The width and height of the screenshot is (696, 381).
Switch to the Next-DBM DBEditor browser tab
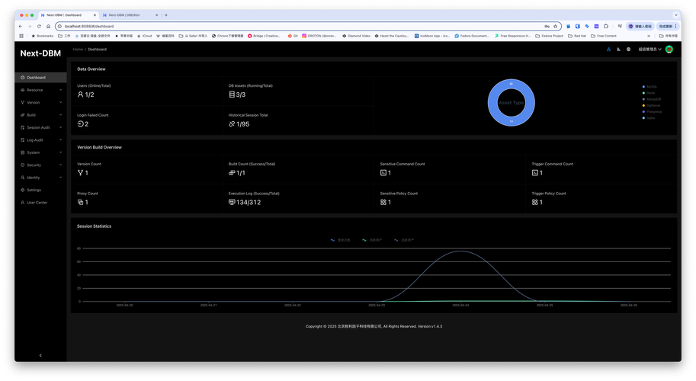coord(128,15)
